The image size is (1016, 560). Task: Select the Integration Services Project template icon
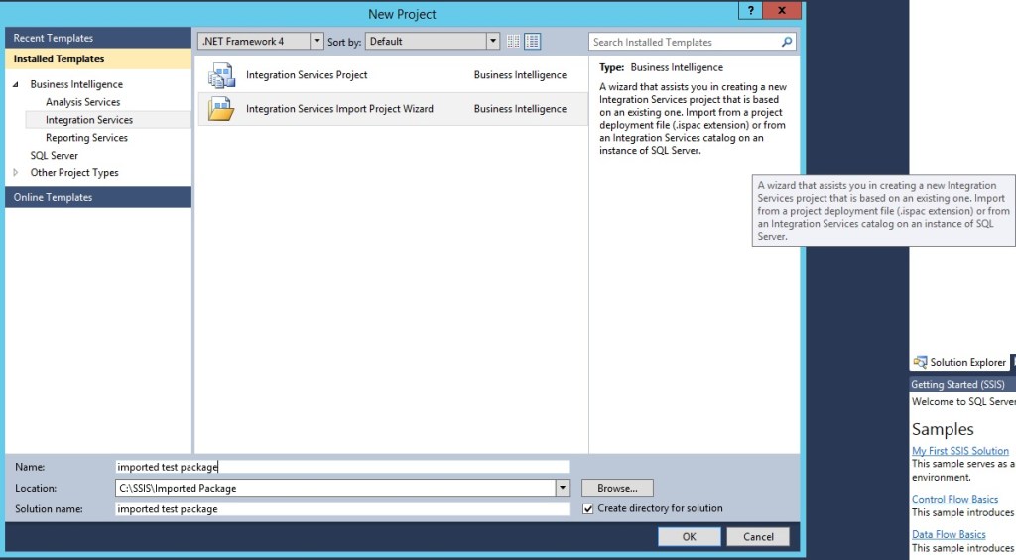coord(221,75)
